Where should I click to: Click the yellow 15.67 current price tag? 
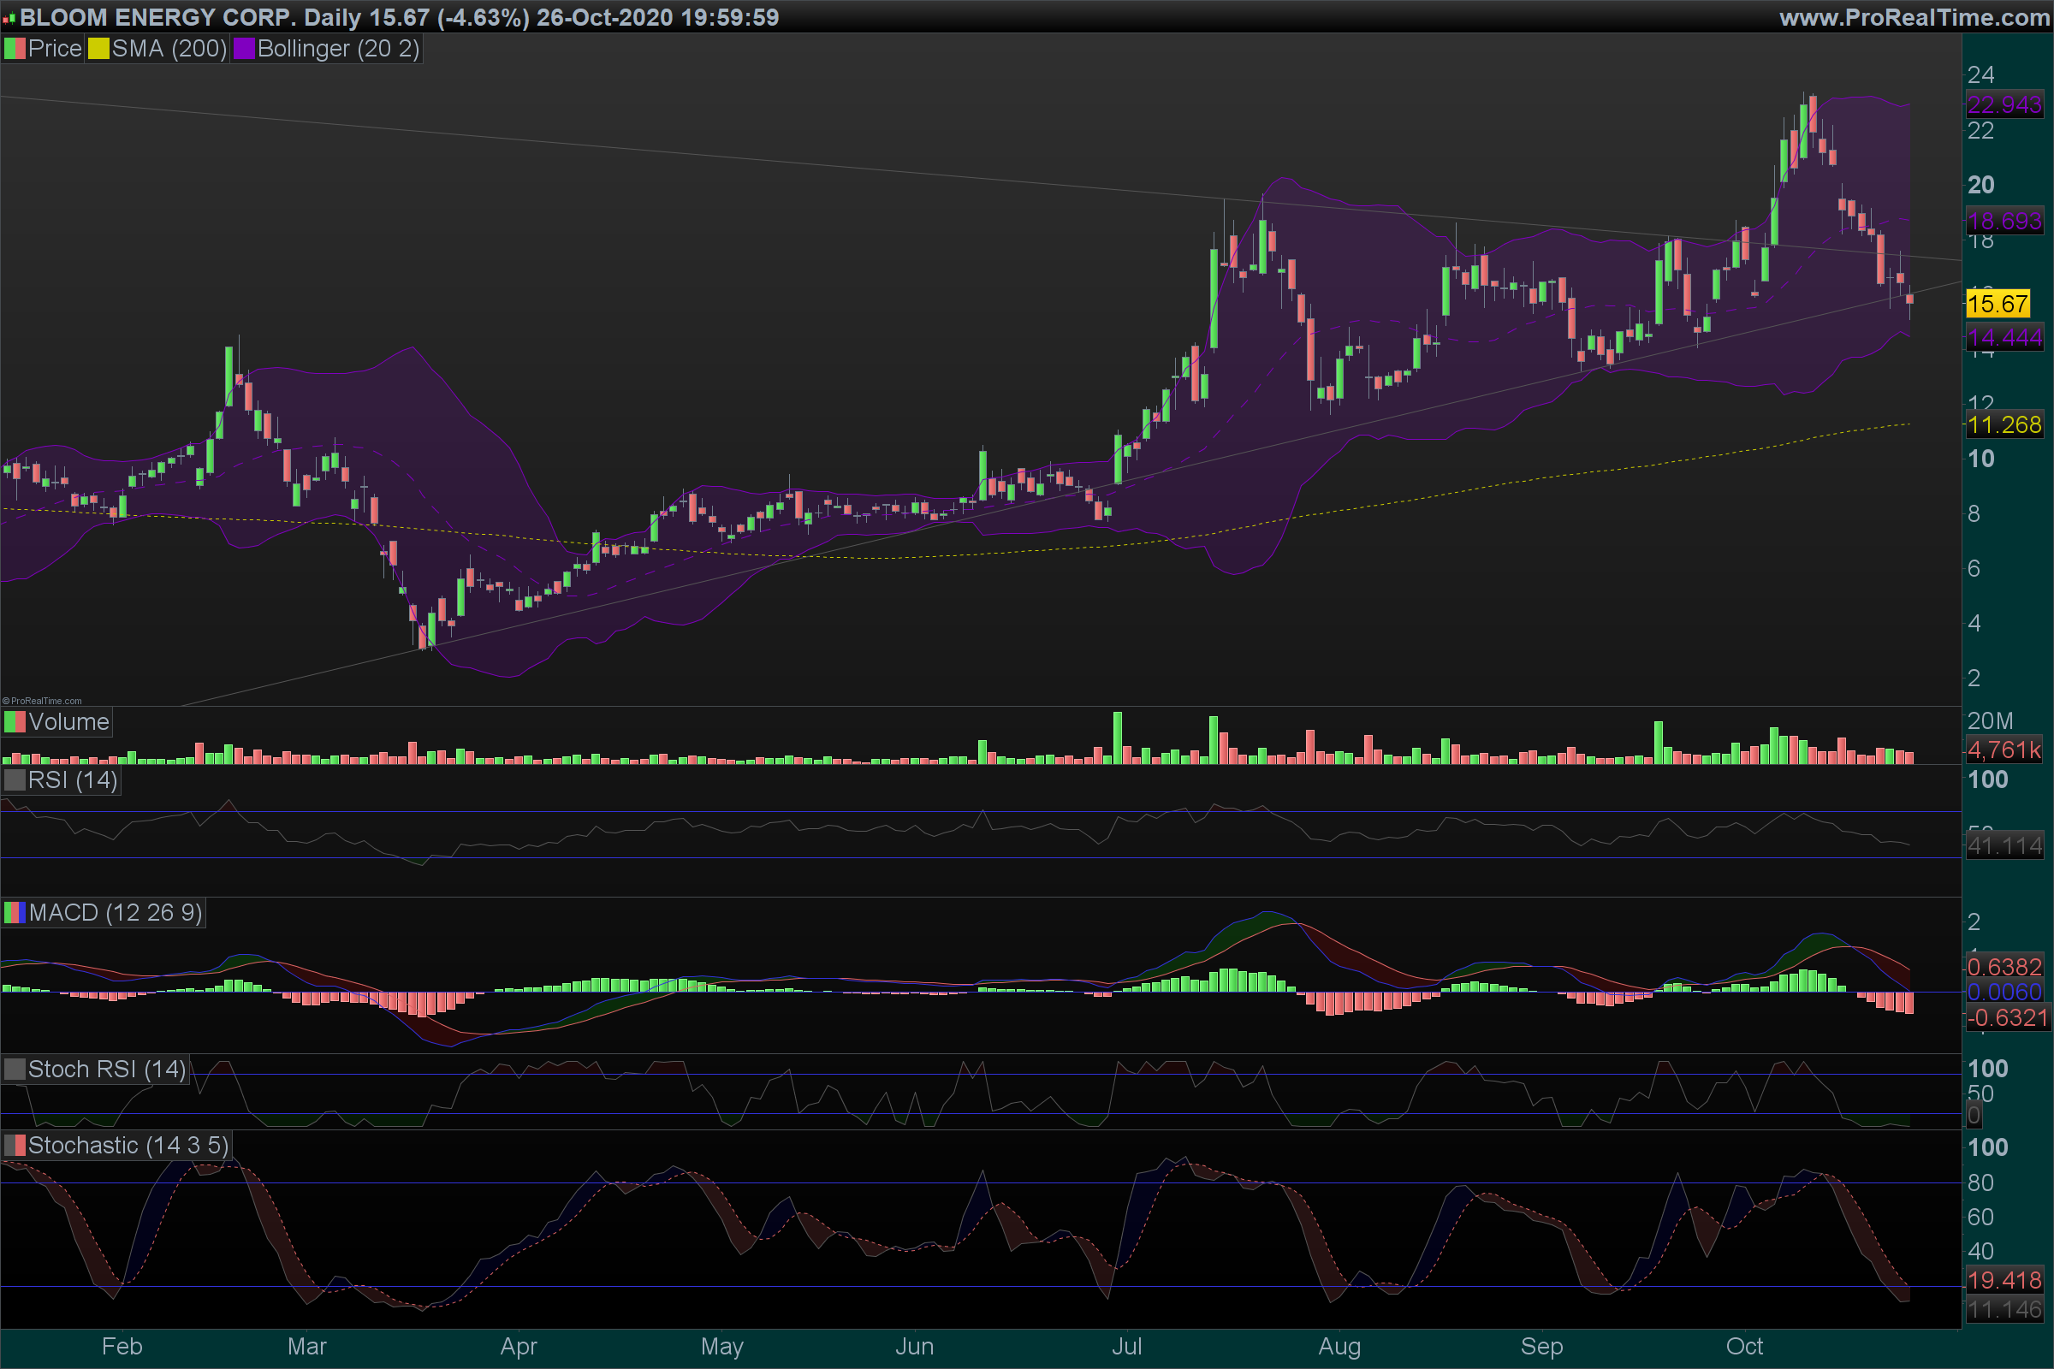[1998, 304]
